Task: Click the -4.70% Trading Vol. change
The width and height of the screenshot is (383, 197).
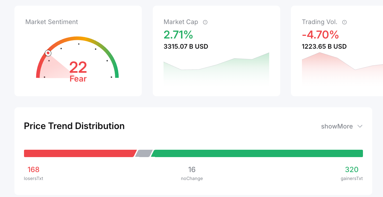Action: coord(320,35)
